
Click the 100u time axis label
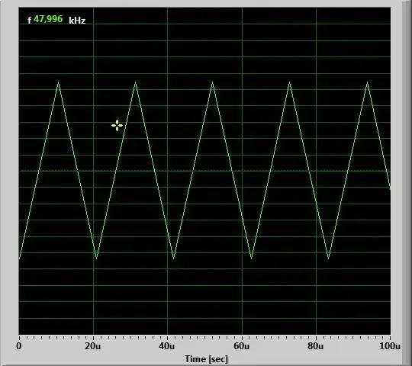pos(390,346)
